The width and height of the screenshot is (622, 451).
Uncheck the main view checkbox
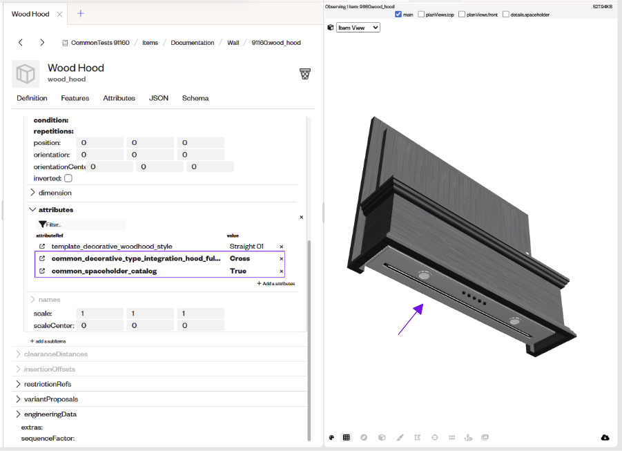point(398,15)
